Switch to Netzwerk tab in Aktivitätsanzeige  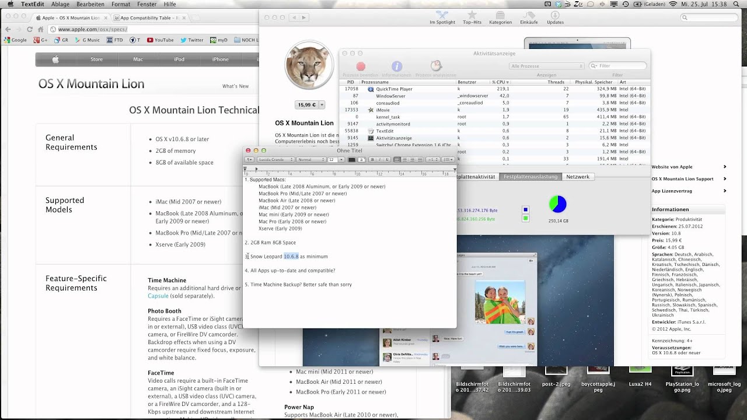(578, 177)
